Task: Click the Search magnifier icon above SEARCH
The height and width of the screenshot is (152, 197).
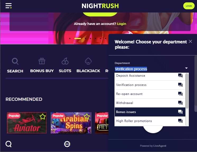Action: (15, 61)
